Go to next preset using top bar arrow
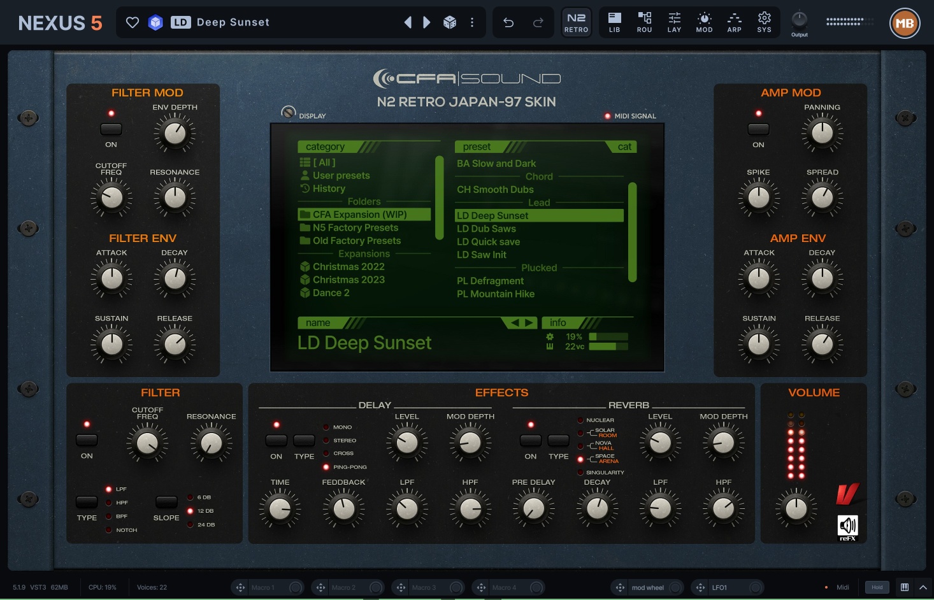The width and height of the screenshot is (934, 600). pyautogui.click(x=427, y=23)
